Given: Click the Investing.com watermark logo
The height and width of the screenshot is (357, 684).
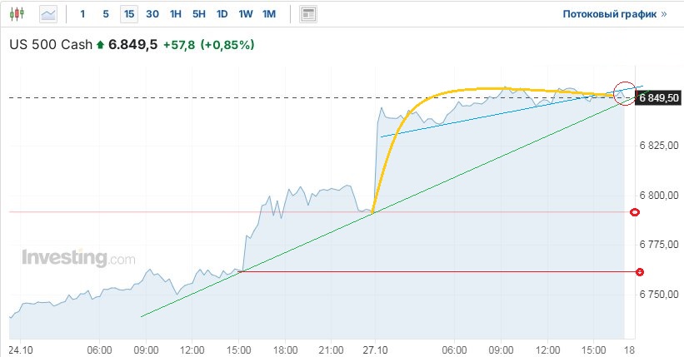Looking at the screenshot, I should pos(78,258).
